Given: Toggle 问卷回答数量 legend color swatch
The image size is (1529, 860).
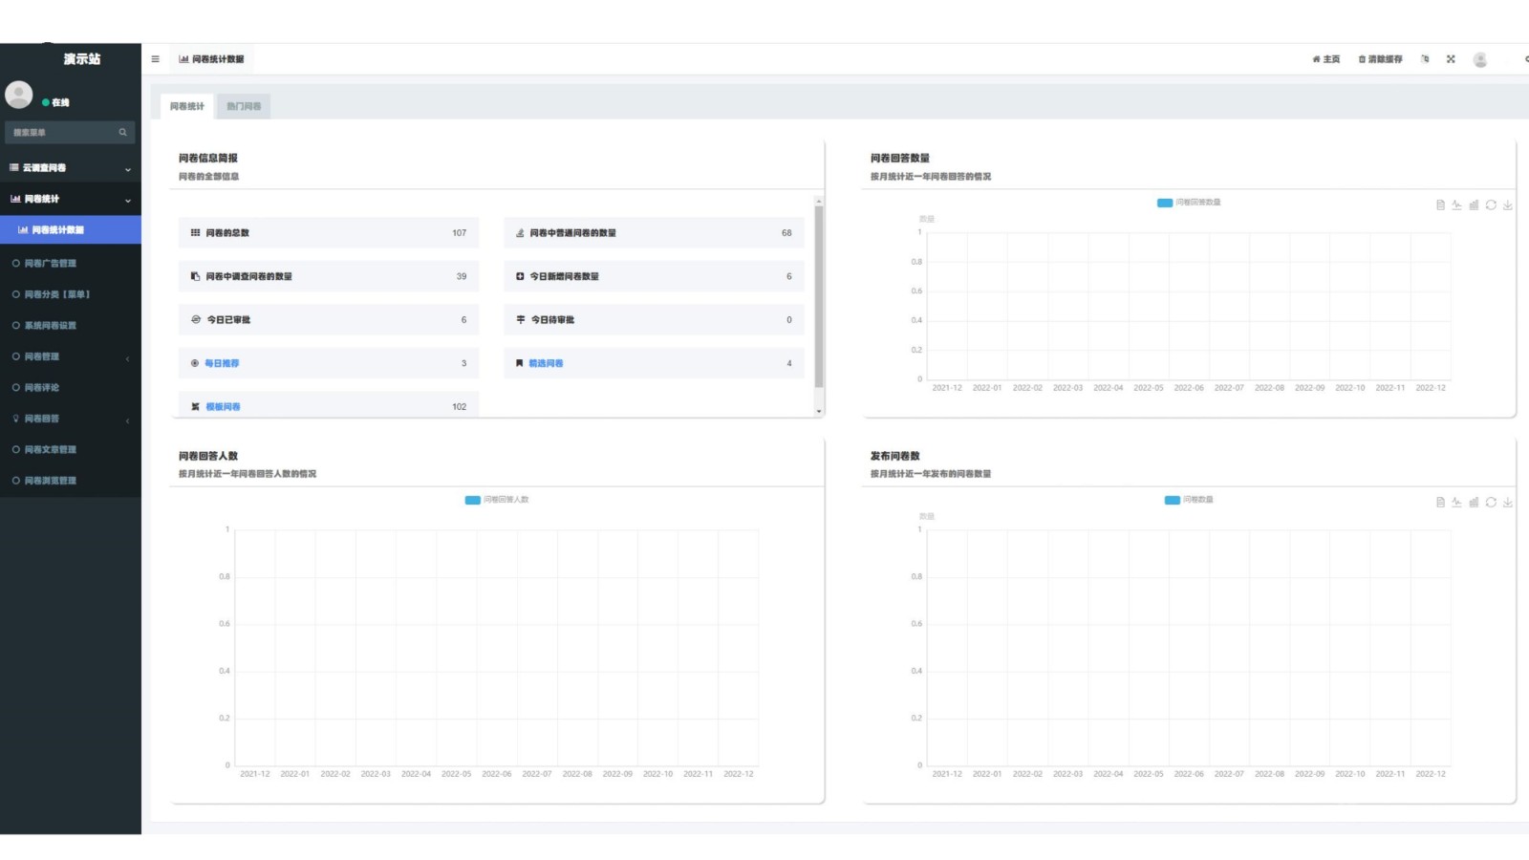Looking at the screenshot, I should pyautogui.click(x=1164, y=203).
